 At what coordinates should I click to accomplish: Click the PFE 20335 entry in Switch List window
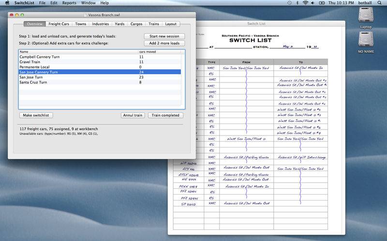tap(189, 198)
